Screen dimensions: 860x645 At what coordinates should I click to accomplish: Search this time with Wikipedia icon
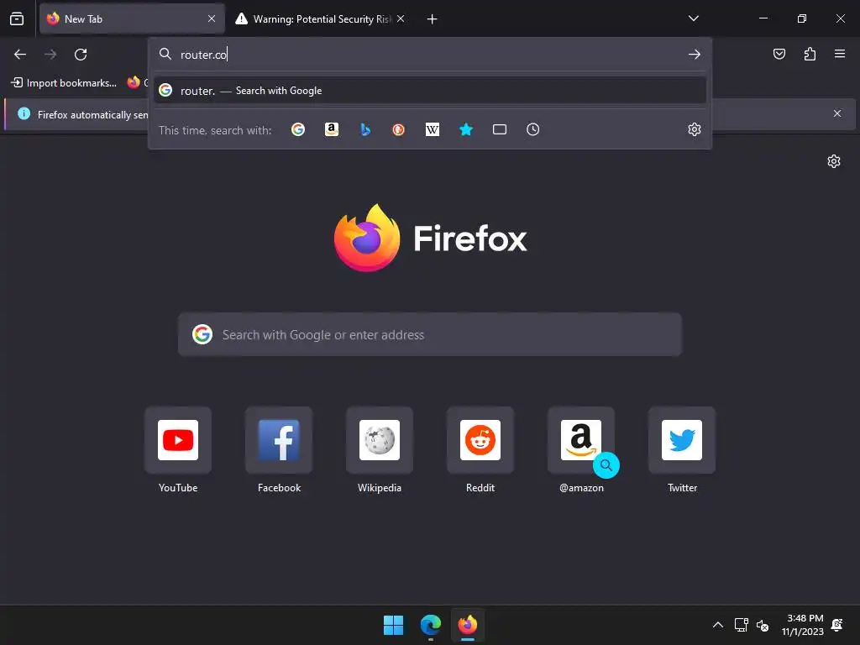pyautogui.click(x=433, y=129)
